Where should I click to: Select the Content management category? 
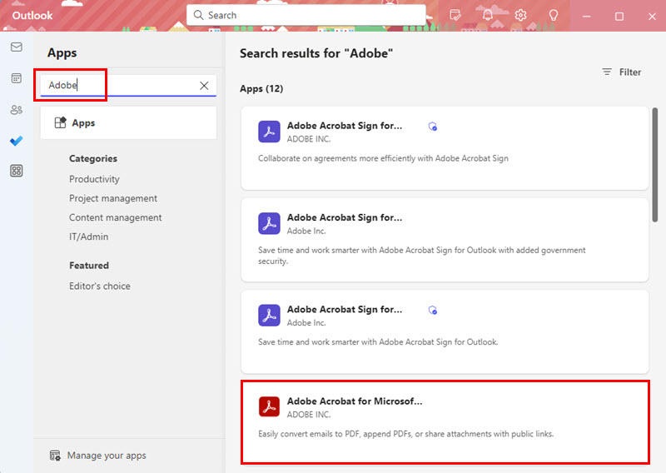coord(116,217)
